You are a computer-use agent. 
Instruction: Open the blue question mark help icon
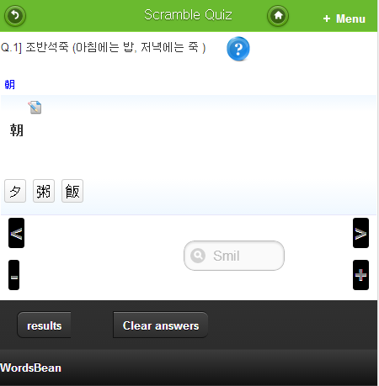tap(238, 49)
